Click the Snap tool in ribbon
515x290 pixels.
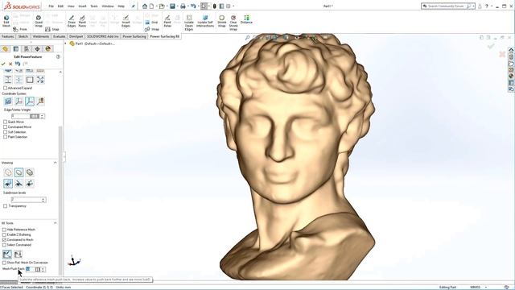point(51,29)
